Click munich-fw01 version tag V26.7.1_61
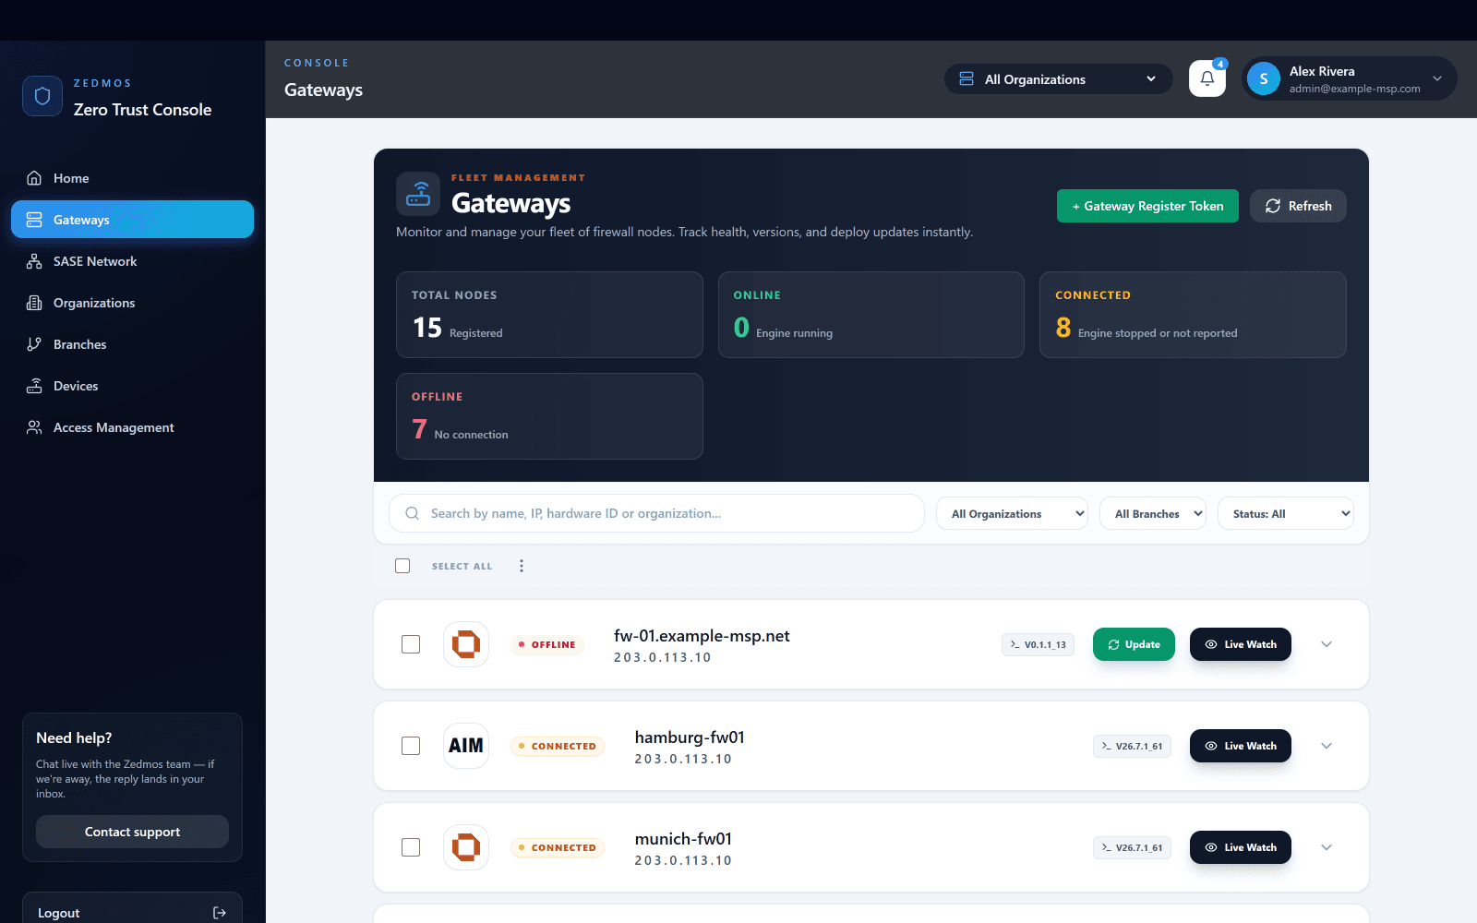The width and height of the screenshot is (1477, 923). tap(1132, 847)
